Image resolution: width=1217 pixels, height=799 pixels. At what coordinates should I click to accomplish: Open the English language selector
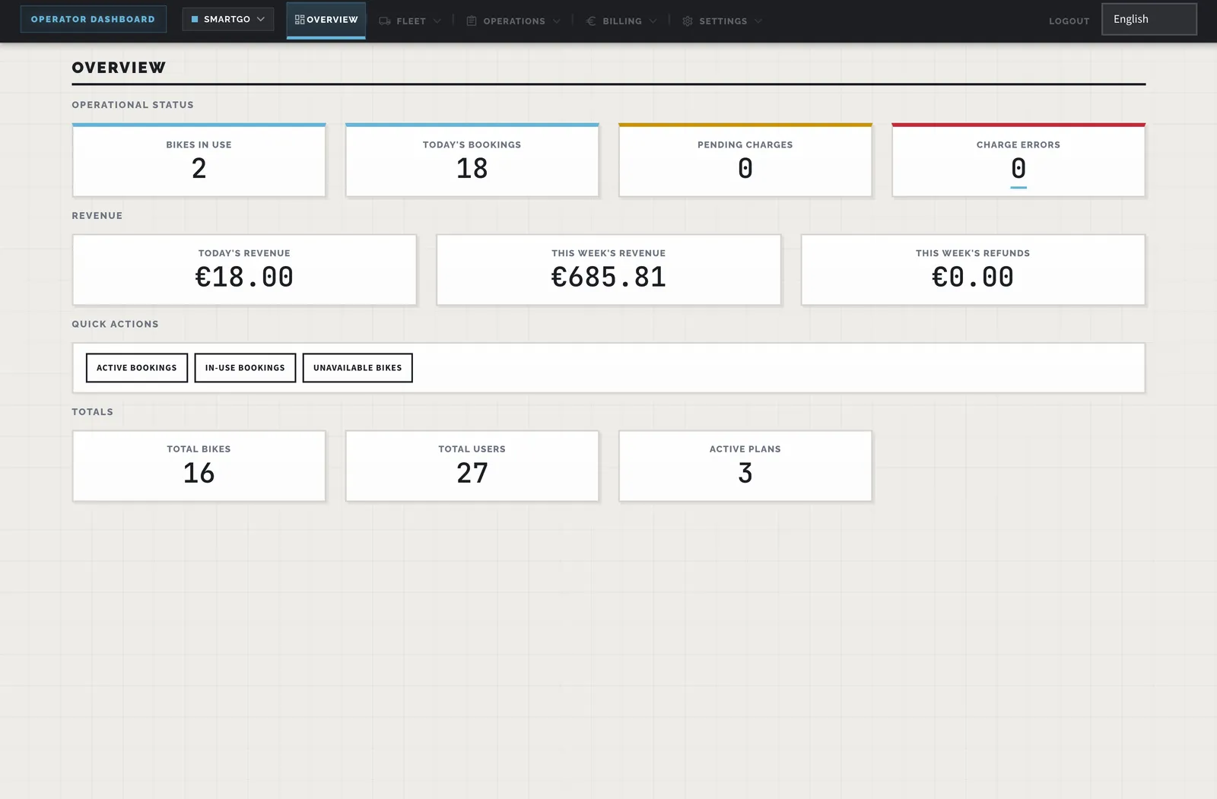point(1149,19)
